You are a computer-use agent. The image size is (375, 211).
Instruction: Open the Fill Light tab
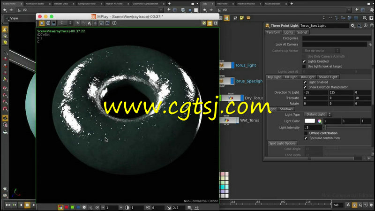point(291,77)
